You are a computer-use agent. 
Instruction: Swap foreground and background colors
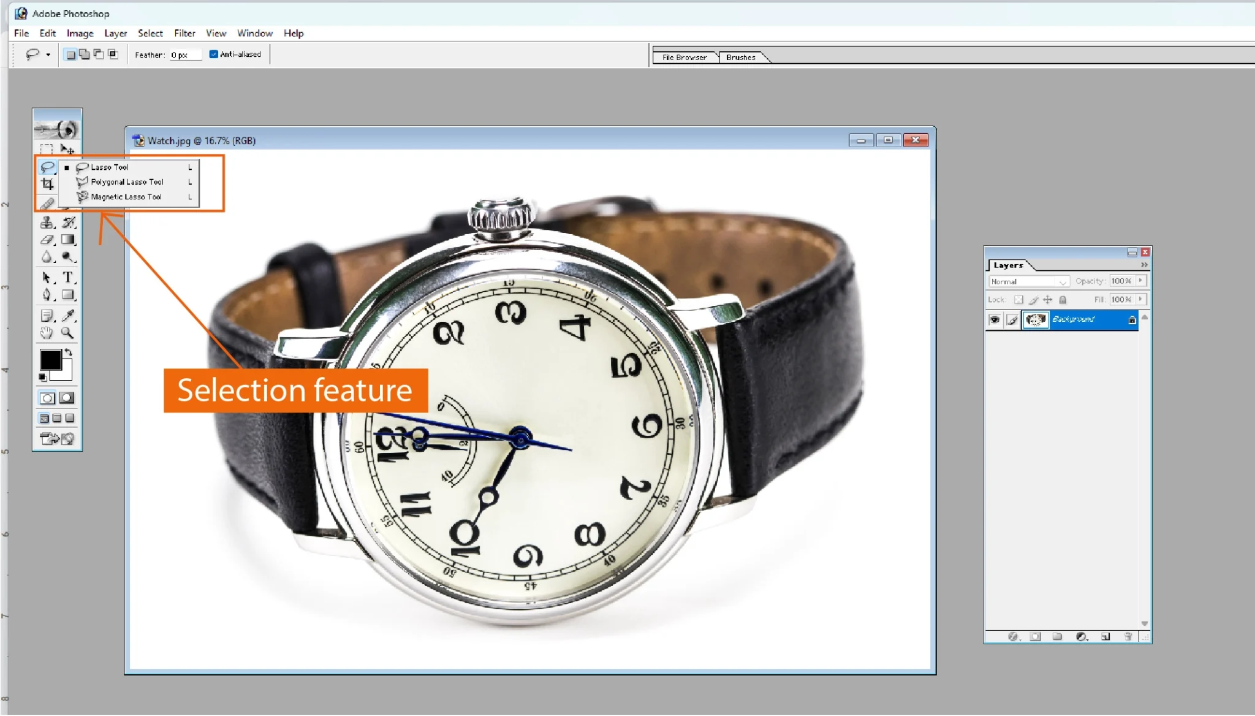69,352
